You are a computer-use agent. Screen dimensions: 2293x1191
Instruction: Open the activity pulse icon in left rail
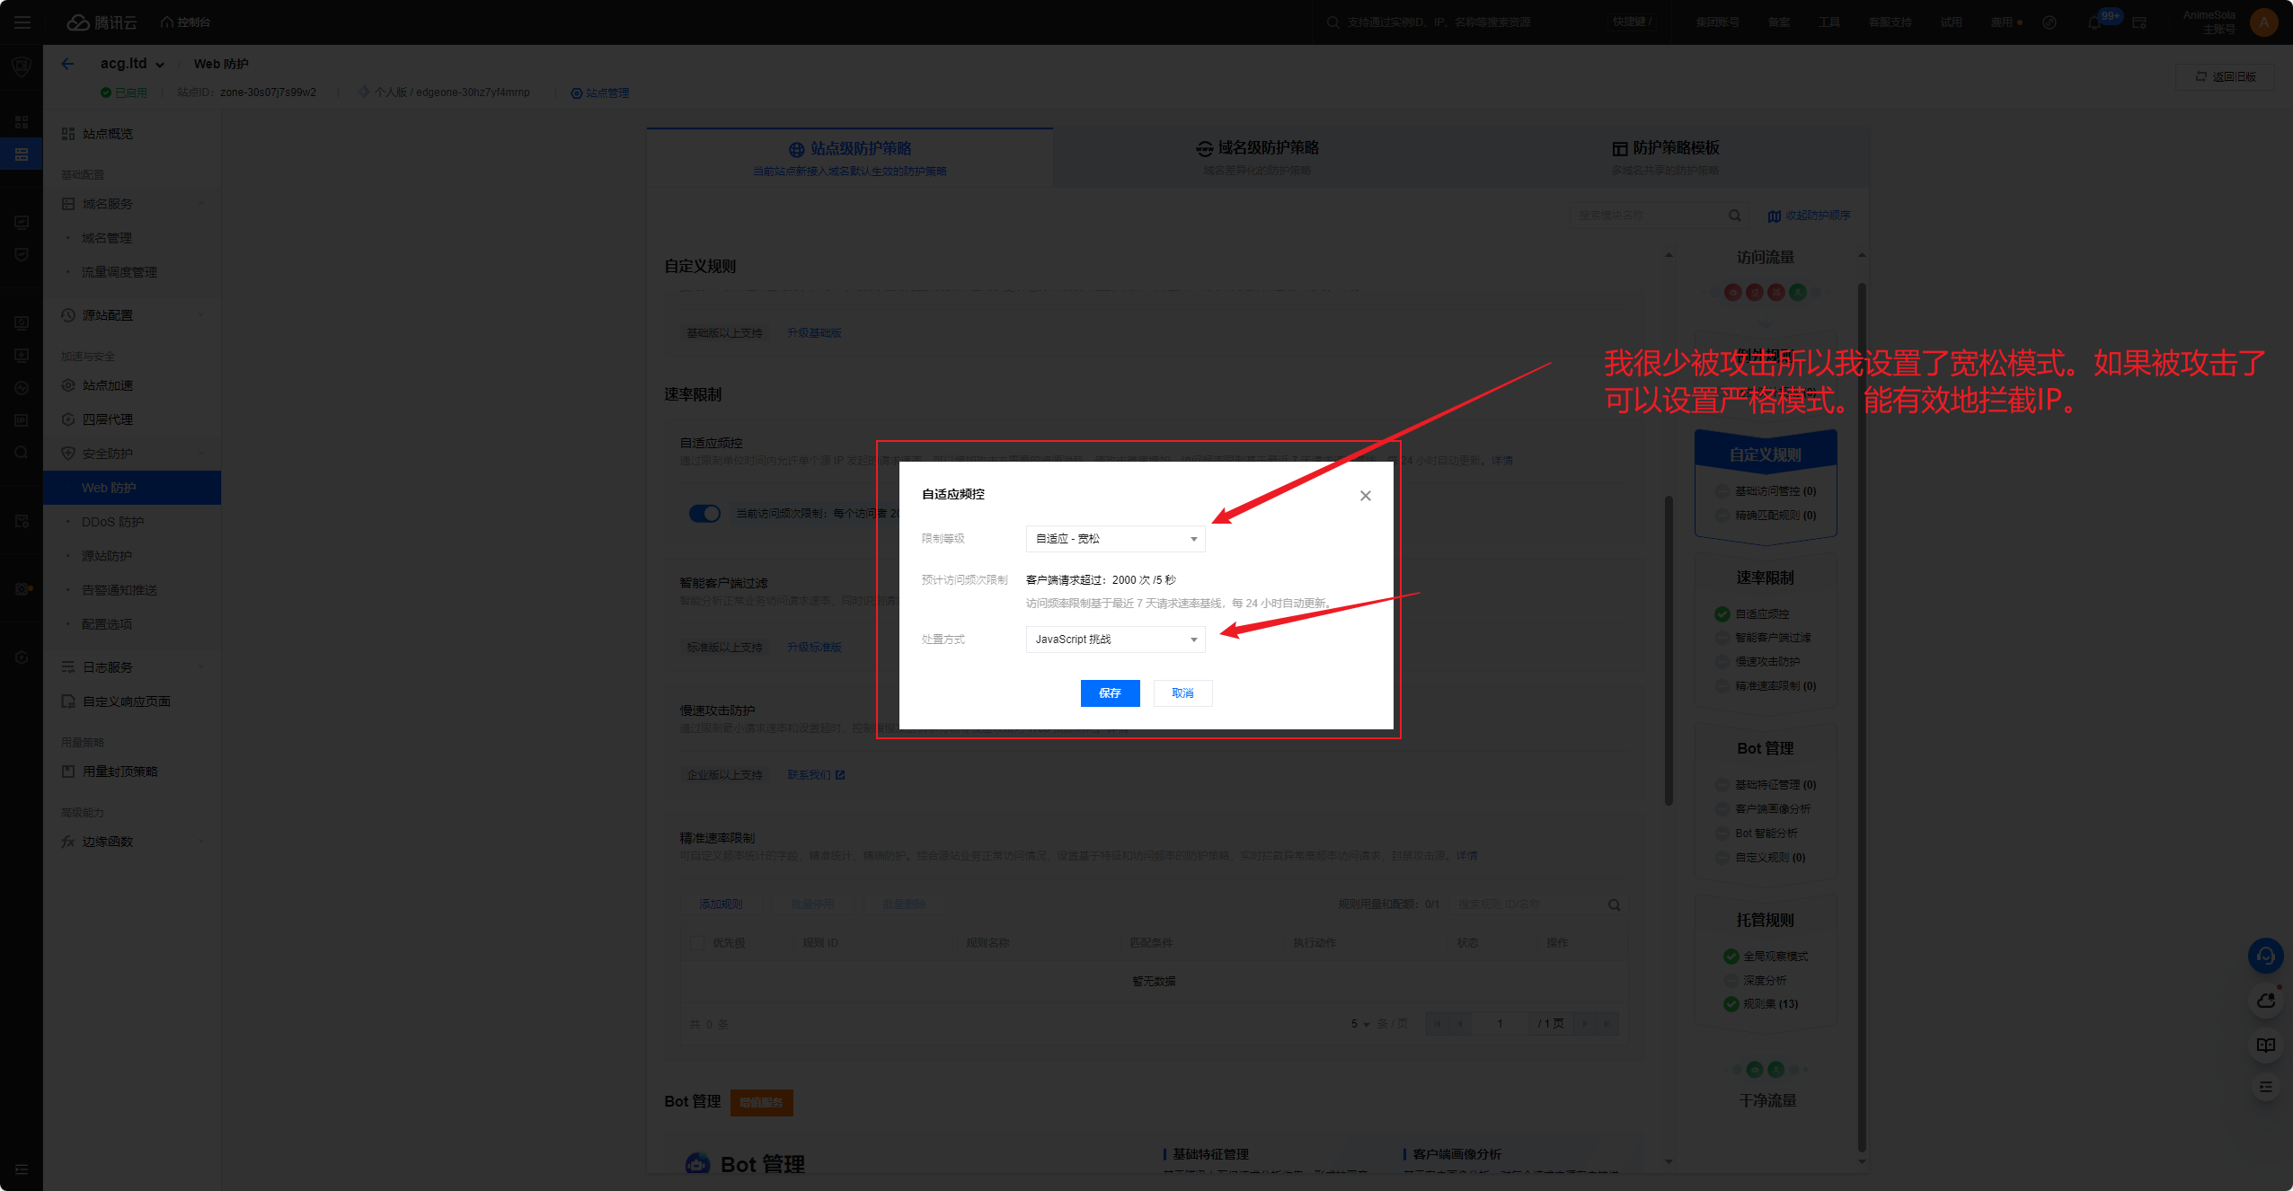click(22, 388)
